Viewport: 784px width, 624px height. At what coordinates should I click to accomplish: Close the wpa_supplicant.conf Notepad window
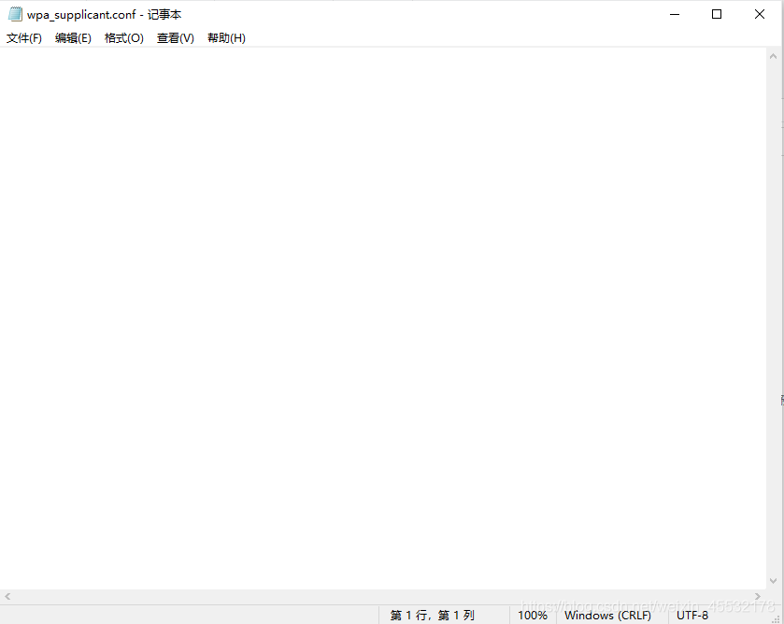click(x=760, y=14)
